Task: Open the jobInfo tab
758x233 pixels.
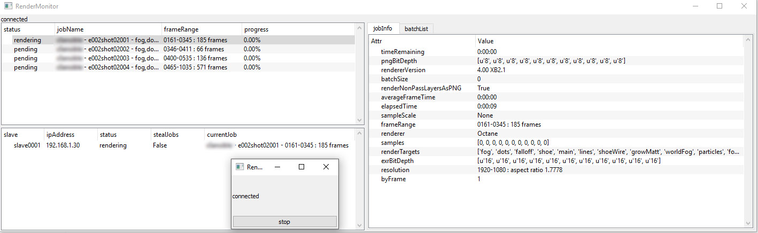Action: click(x=382, y=29)
